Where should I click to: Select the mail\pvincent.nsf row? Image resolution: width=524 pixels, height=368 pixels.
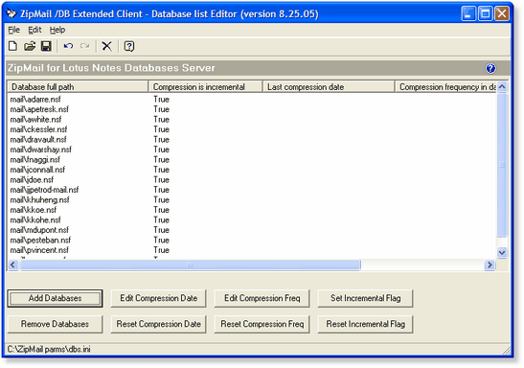tap(251, 250)
